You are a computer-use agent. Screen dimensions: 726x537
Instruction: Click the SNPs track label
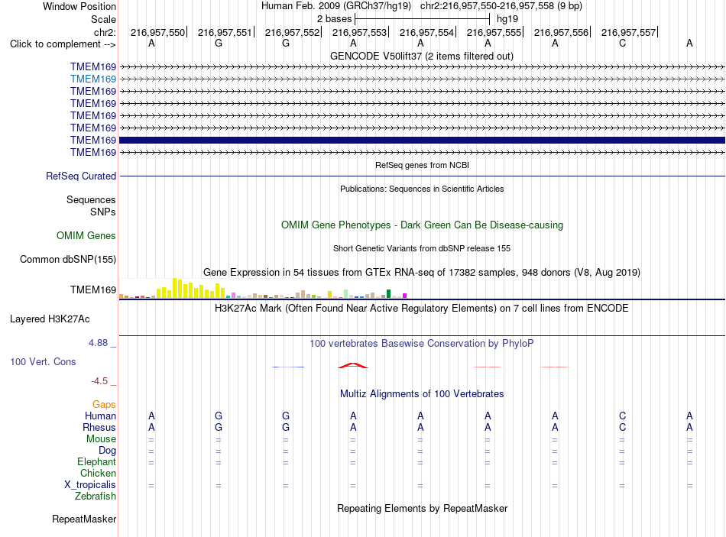[x=103, y=212]
